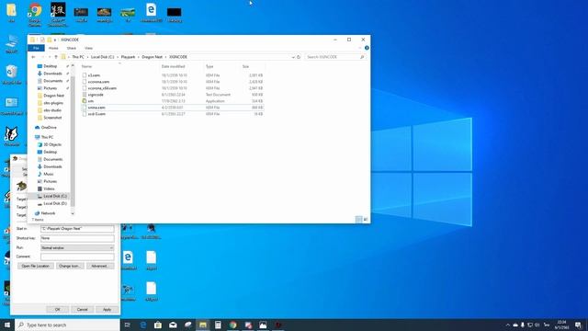Screen dimensions: 588x331
Task: Expand address bar history dropdown
Action: coord(293,57)
